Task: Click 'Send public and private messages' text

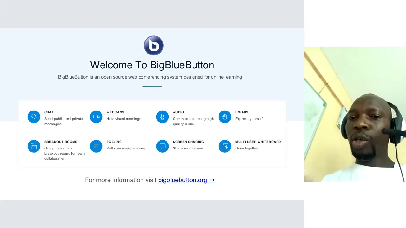Action: tap(64, 121)
